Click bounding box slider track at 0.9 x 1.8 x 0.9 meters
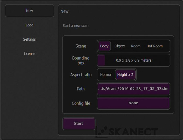Viewport: 183px width, 140px height. pyautogui.click(x=134, y=60)
